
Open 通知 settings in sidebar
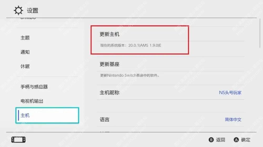pos(25,52)
